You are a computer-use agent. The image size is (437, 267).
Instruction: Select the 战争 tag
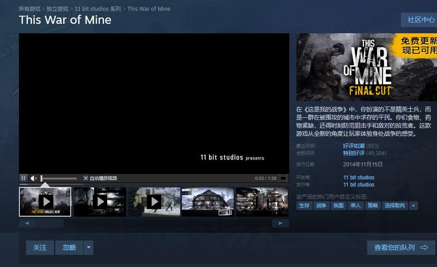pyautogui.click(x=321, y=205)
